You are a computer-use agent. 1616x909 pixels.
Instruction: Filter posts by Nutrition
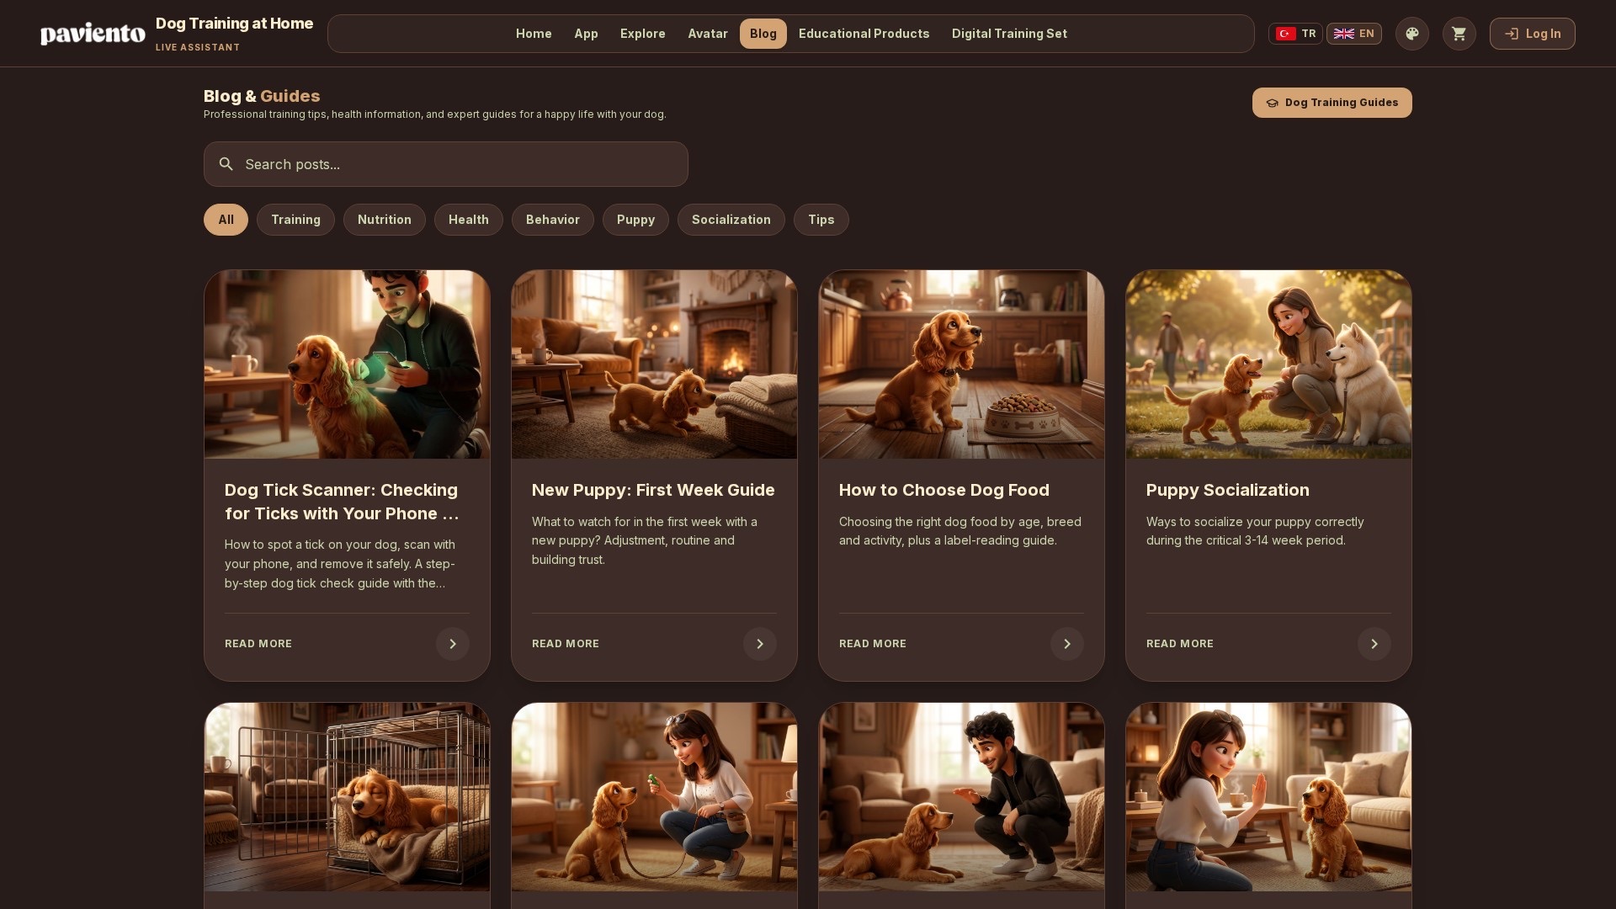(x=385, y=220)
